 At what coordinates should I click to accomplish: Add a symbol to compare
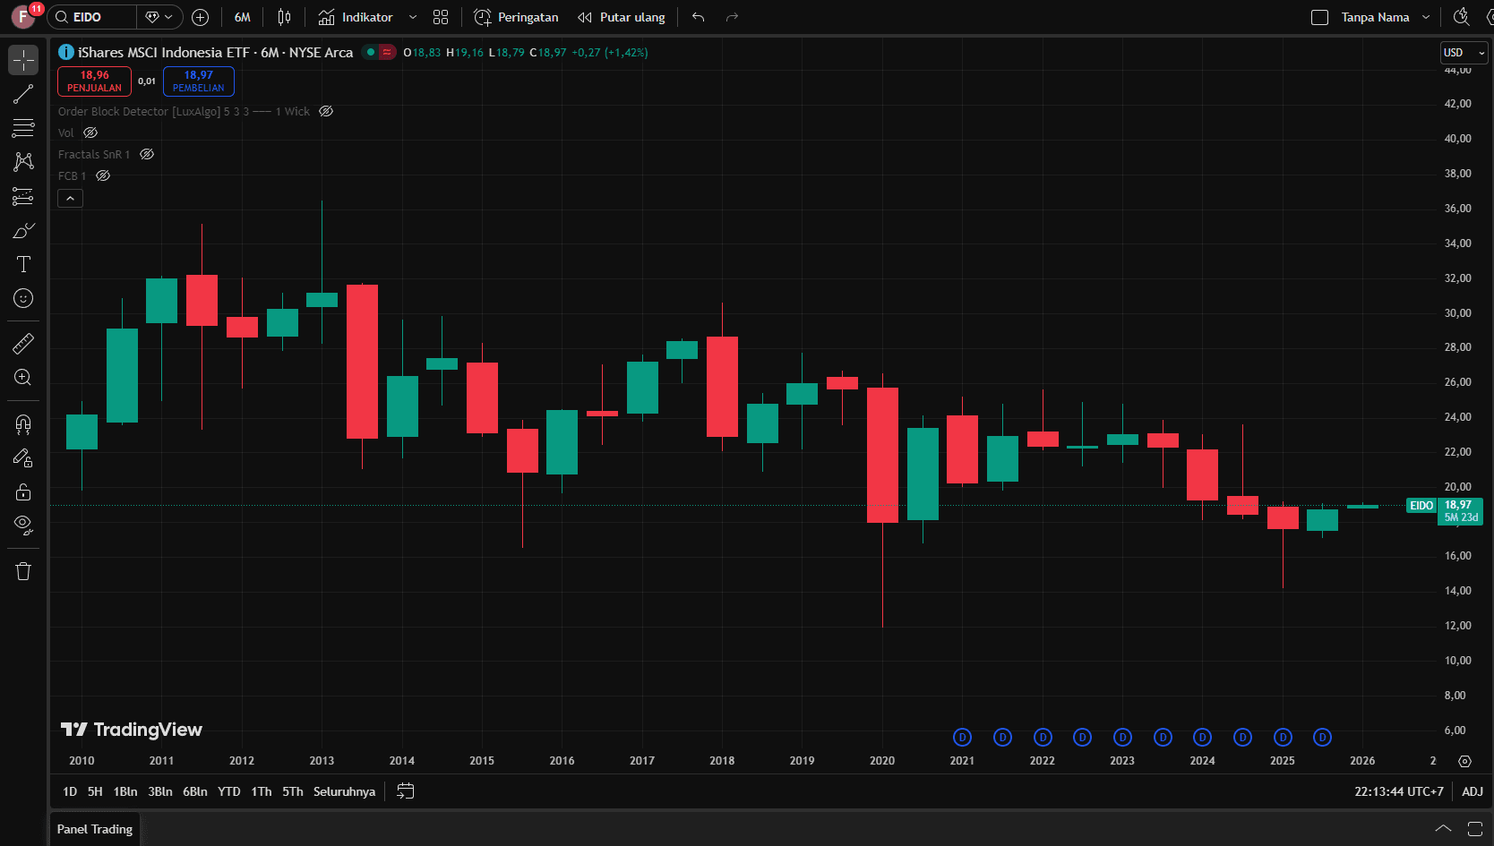201,17
